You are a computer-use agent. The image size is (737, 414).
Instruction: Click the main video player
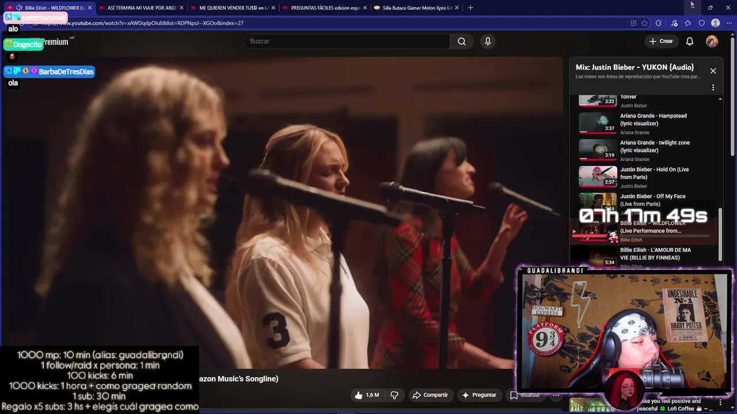pyautogui.click(x=282, y=212)
